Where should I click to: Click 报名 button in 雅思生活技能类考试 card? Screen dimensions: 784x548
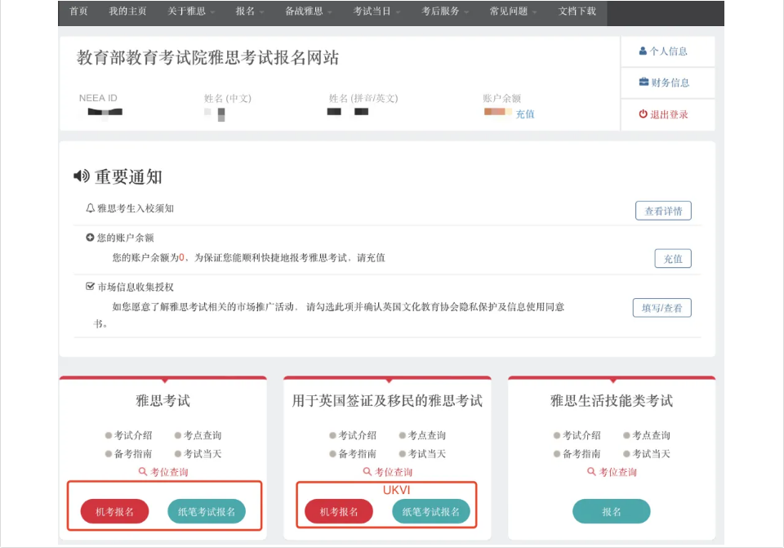pyautogui.click(x=612, y=511)
